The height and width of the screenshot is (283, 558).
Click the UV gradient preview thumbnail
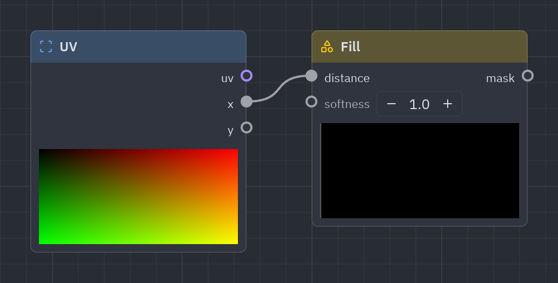(x=138, y=197)
